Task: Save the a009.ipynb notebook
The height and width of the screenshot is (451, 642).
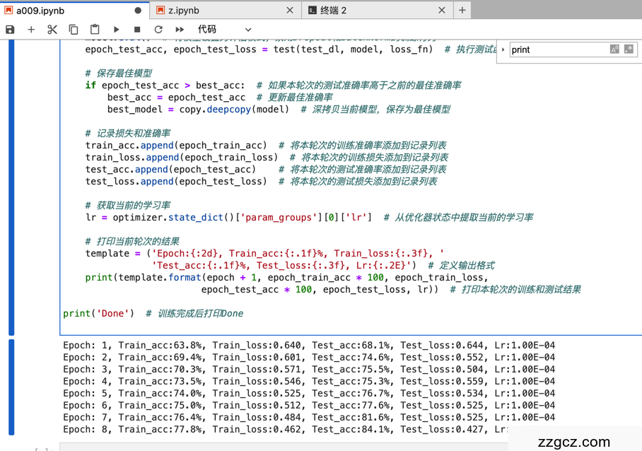Action: coord(9,30)
